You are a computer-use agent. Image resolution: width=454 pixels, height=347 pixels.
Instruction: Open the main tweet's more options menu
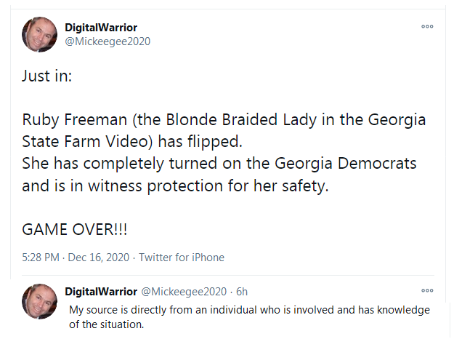pyautogui.click(x=427, y=26)
